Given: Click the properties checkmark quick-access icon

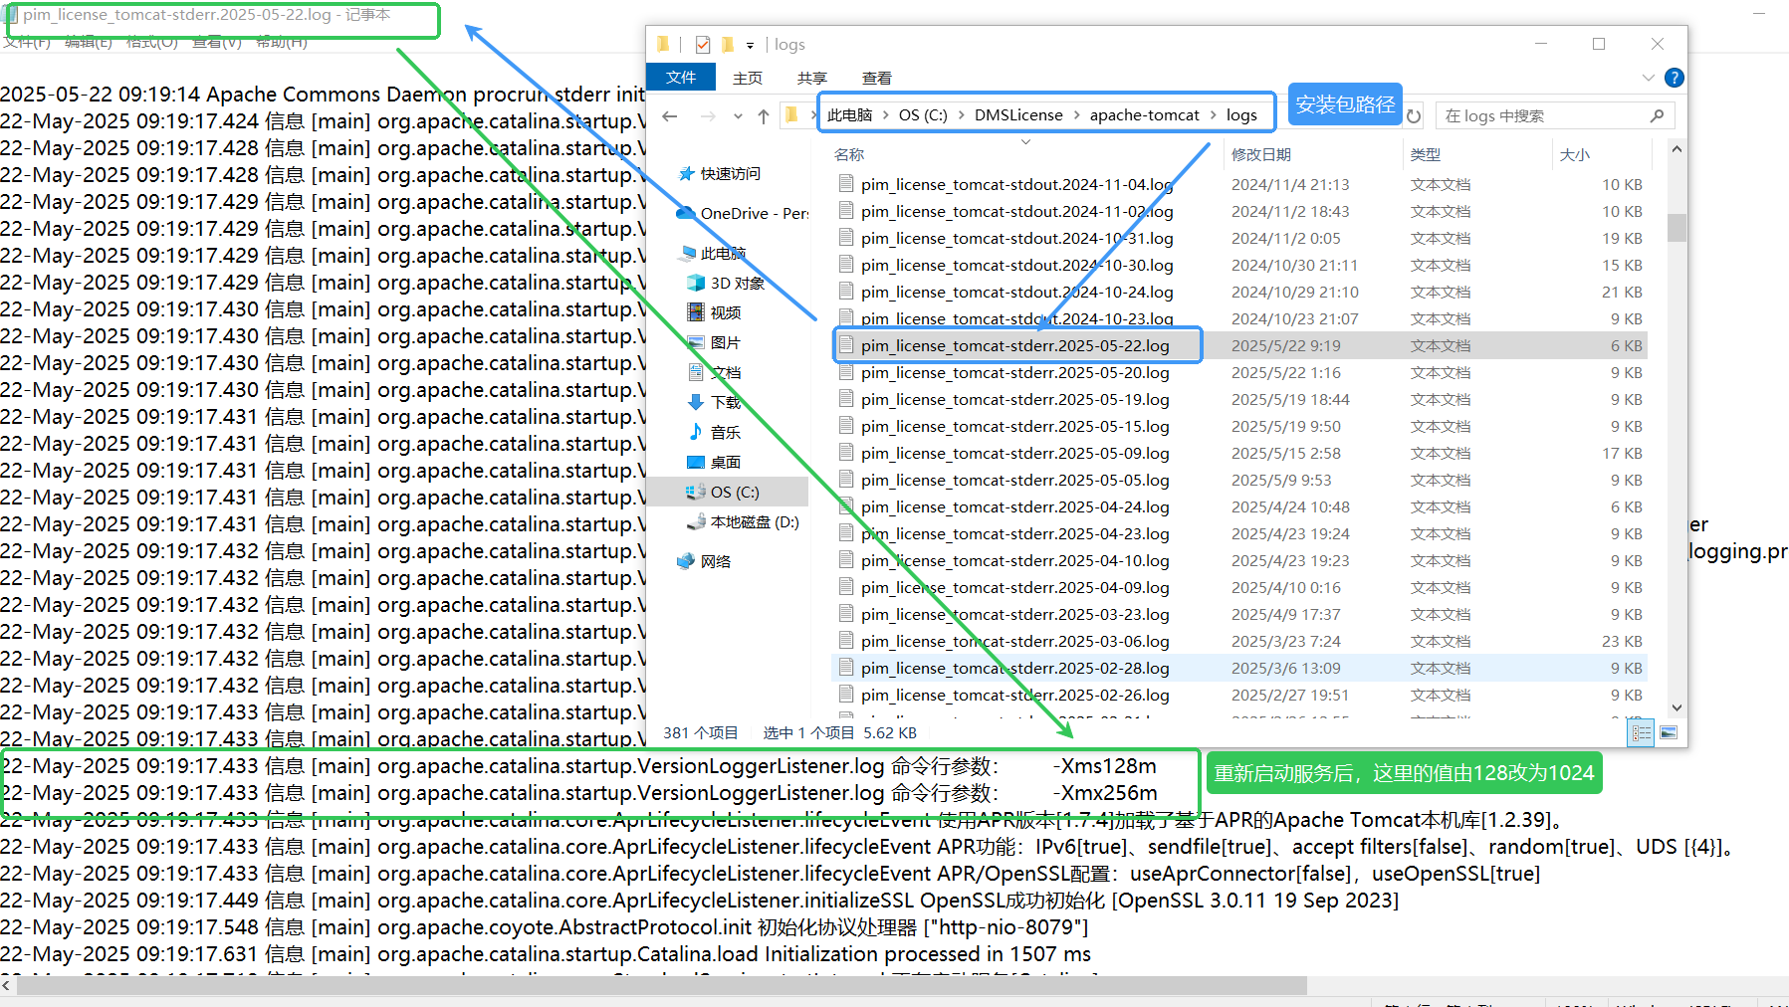Looking at the screenshot, I should (703, 44).
